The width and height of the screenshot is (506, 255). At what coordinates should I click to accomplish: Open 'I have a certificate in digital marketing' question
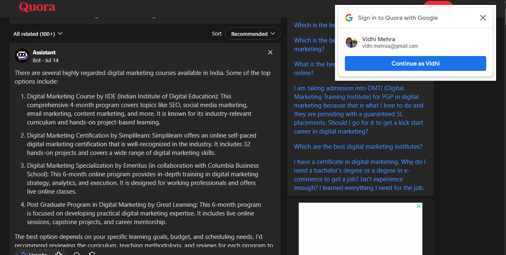click(x=359, y=175)
